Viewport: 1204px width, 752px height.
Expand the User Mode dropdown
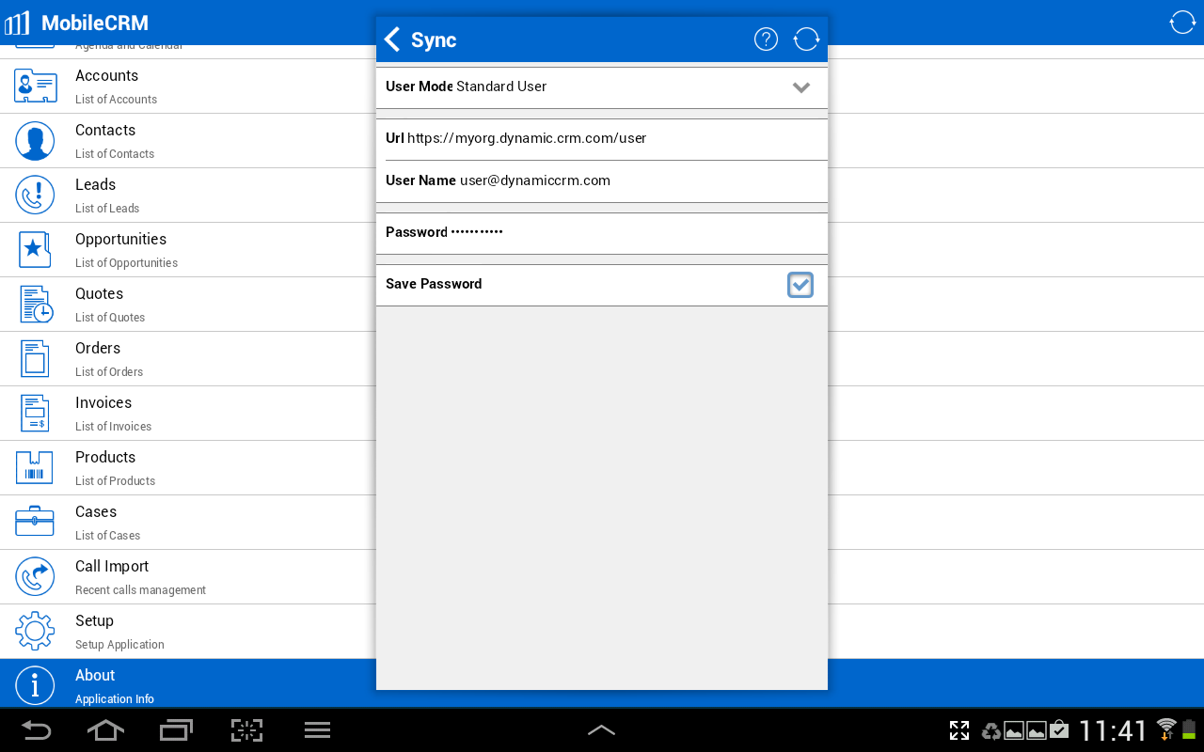(801, 86)
